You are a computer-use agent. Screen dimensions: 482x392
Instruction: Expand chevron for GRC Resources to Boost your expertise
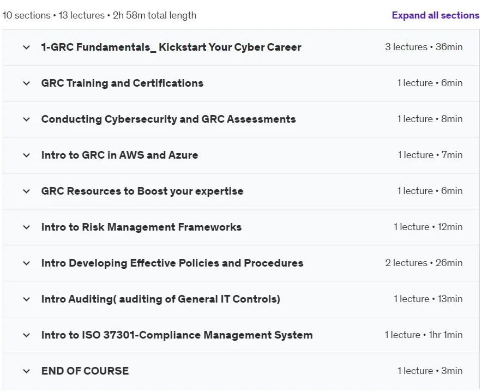26,191
